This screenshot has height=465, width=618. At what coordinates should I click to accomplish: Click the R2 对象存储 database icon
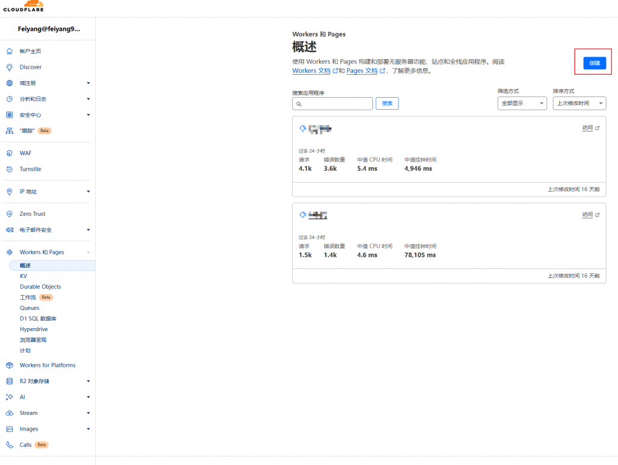pyautogui.click(x=10, y=381)
